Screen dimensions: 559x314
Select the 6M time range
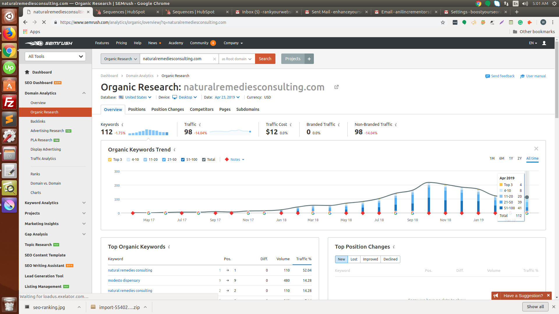point(502,158)
